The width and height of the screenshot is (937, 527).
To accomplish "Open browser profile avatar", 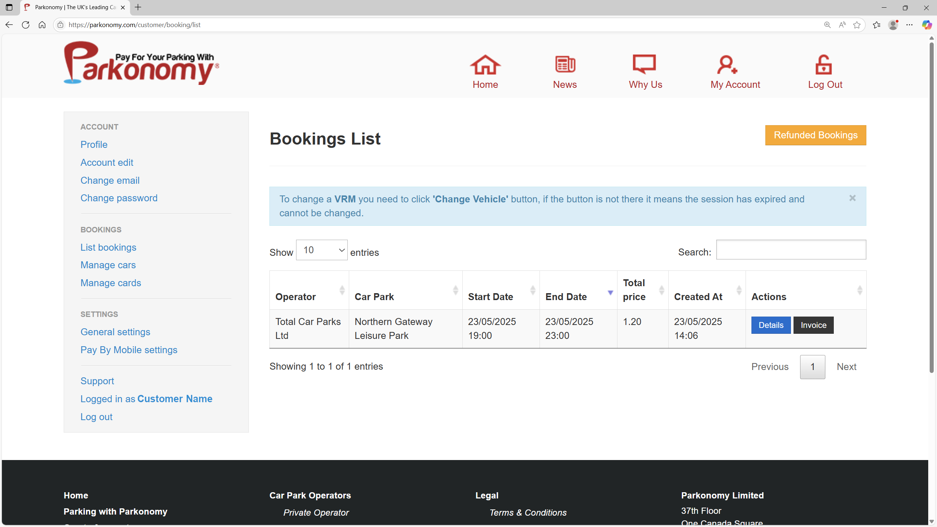I will (893, 25).
